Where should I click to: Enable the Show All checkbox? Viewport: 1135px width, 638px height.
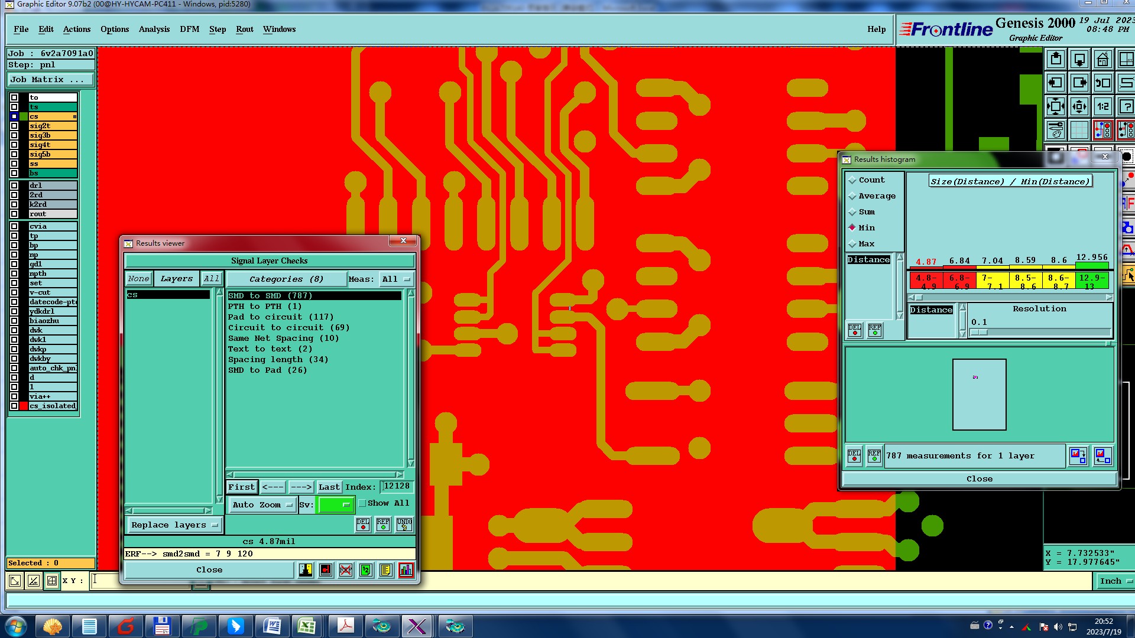(363, 503)
